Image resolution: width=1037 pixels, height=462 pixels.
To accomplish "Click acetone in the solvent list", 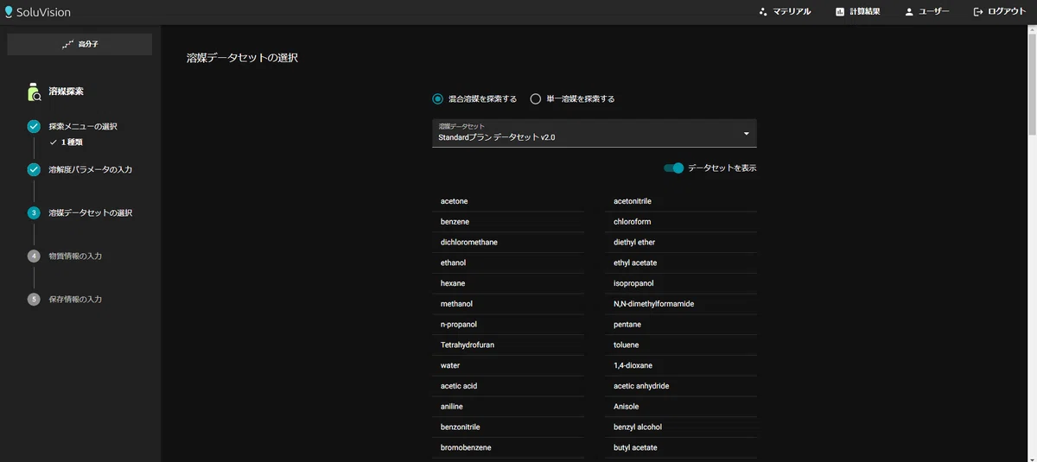I will 455,201.
